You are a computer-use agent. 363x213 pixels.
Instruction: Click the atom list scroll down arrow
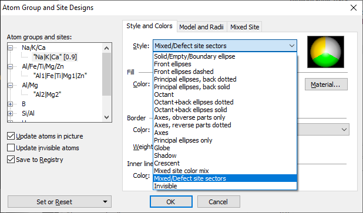click(x=106, y=117)
